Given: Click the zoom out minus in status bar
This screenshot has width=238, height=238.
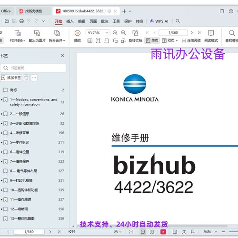Looking at the screenshot, I should [x=223, y=232].
